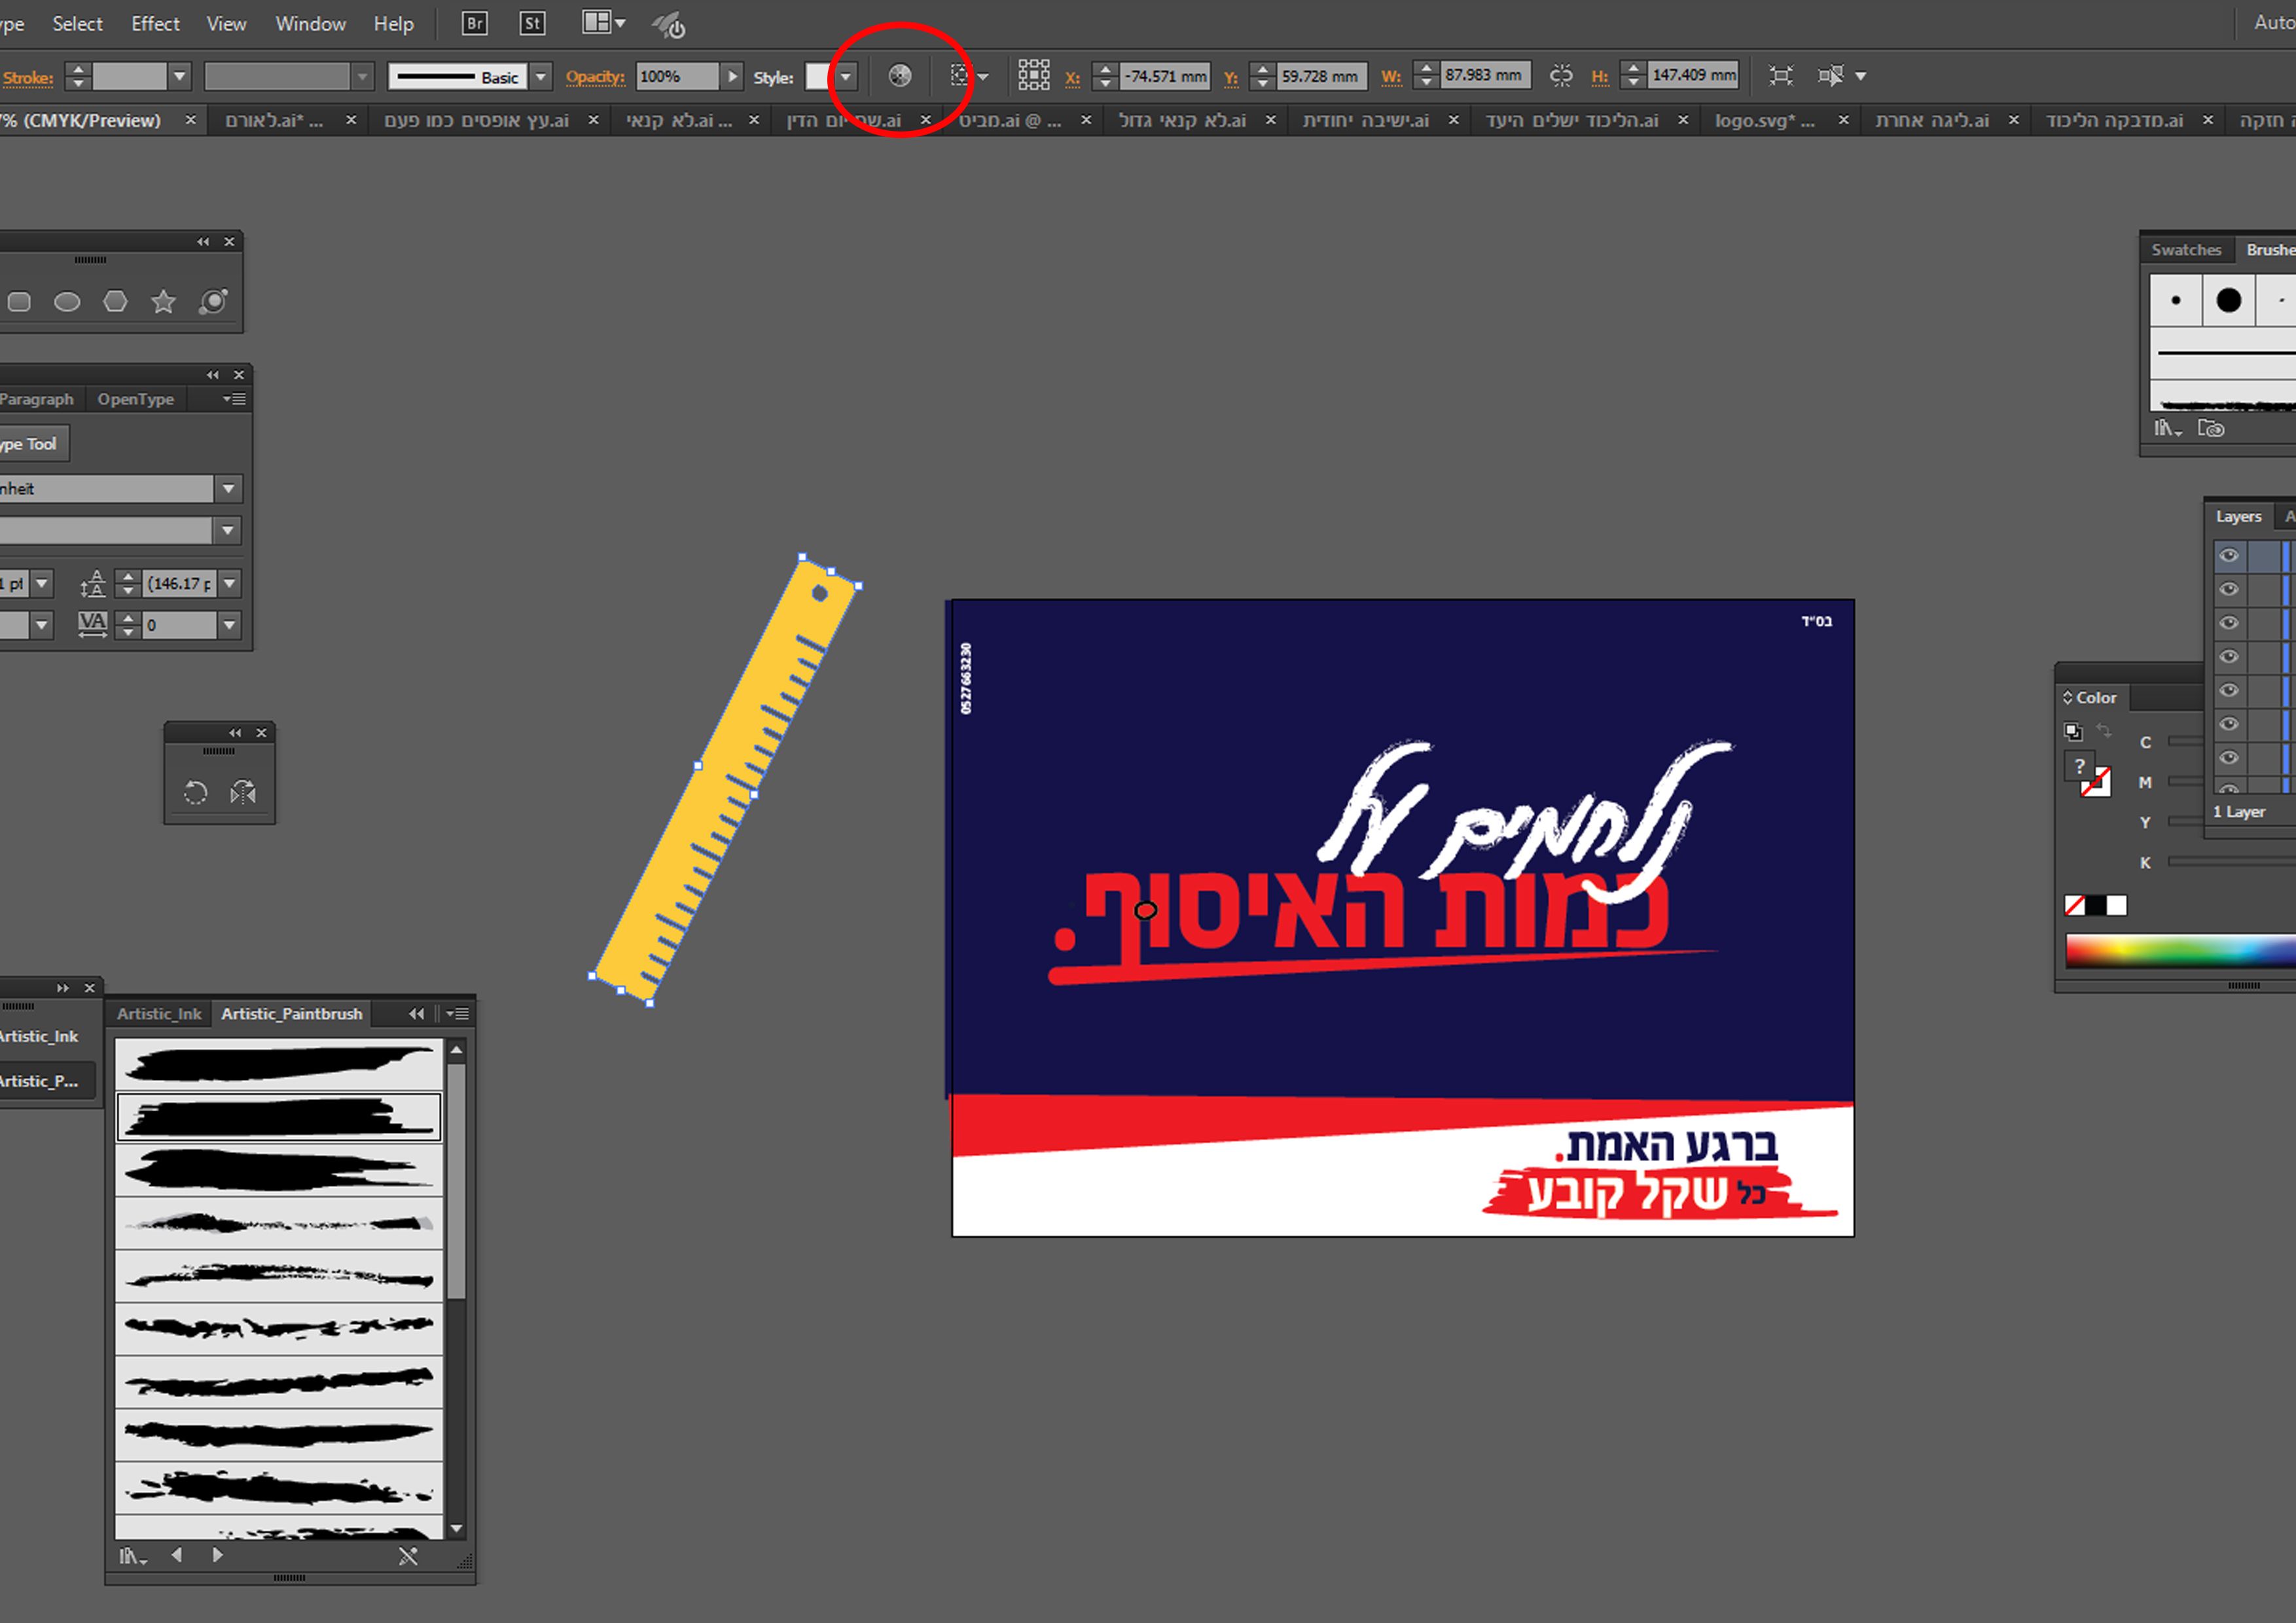
Task: Open the Basic brush definition dropdown
Action: click(x=541, y=77)
